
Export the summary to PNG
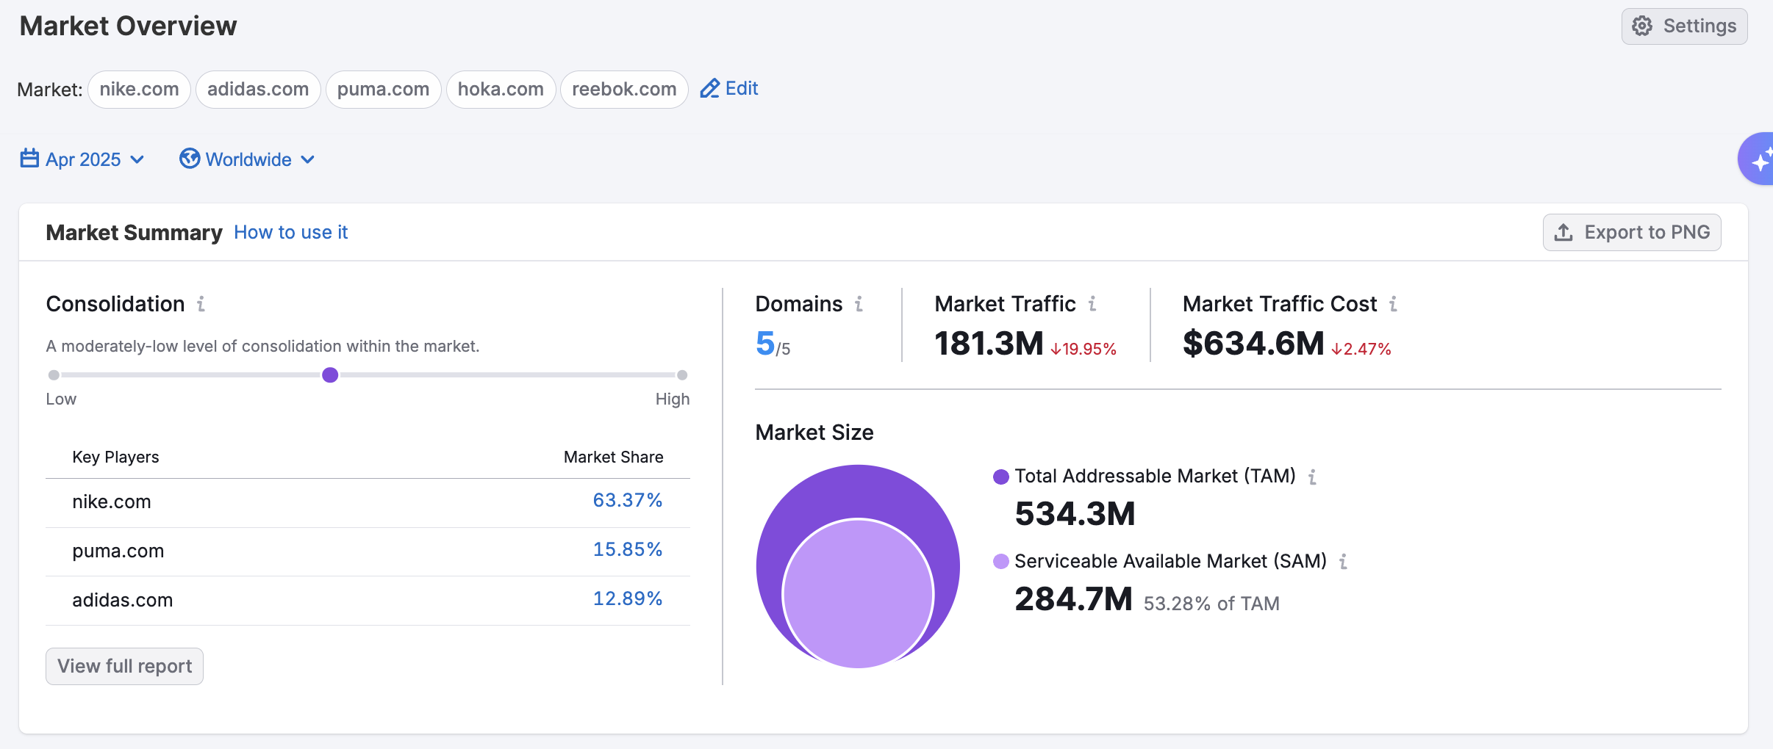pyautogui.click(x=1631, y=233)
